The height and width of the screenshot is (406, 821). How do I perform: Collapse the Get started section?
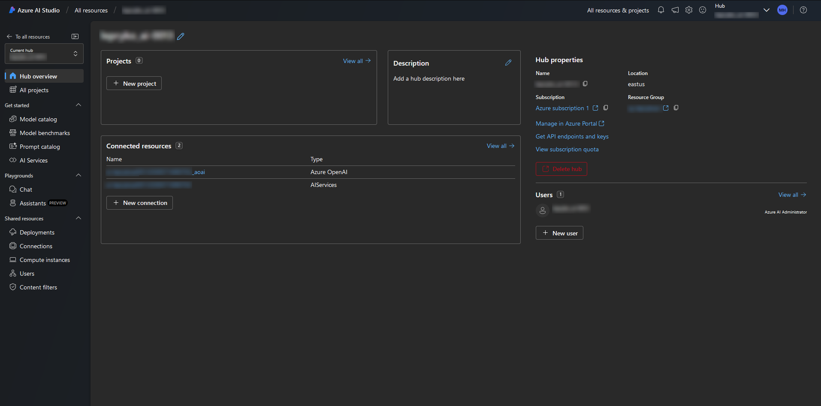click(78, 105)
